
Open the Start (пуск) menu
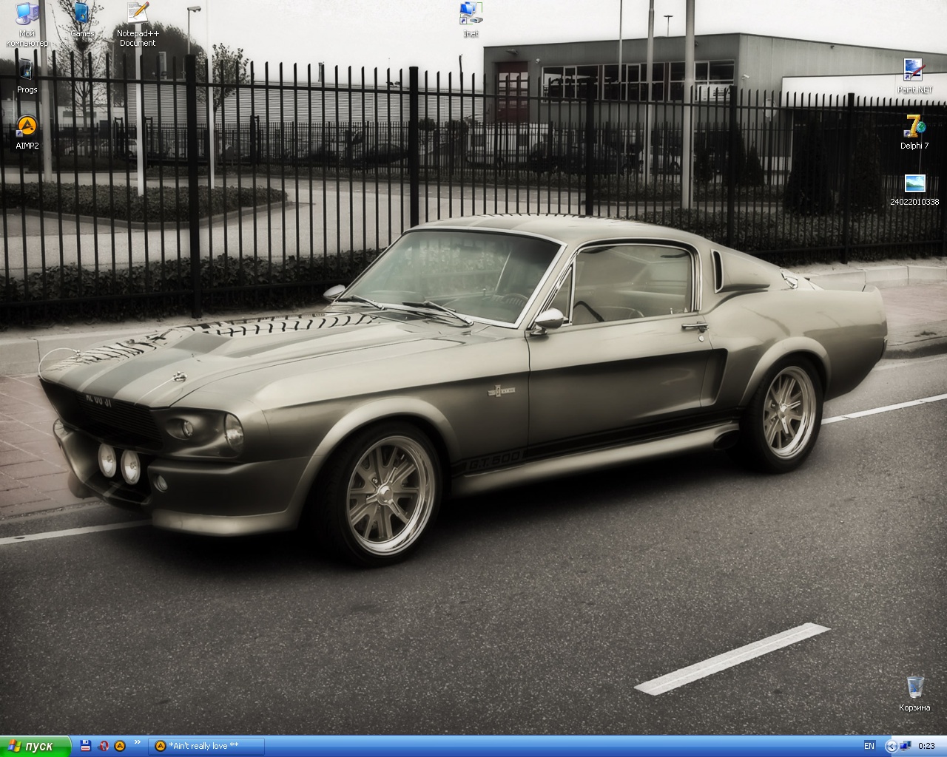(x=35, y=746)
